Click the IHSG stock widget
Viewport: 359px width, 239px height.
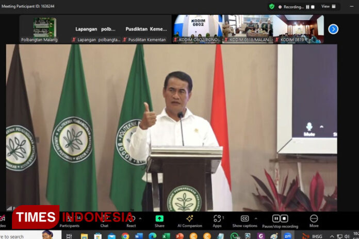tap(312, 236)
